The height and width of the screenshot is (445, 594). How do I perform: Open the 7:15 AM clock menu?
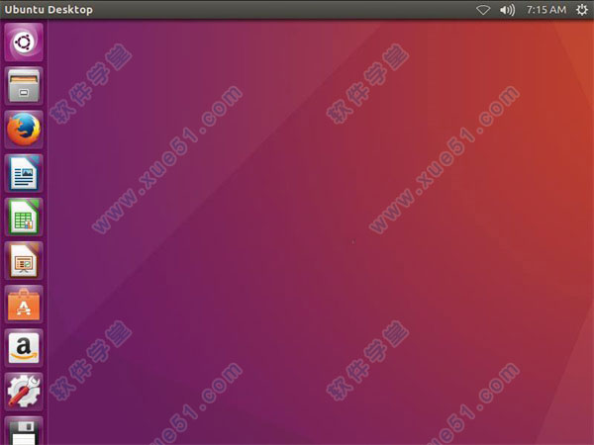pos(545,10)
